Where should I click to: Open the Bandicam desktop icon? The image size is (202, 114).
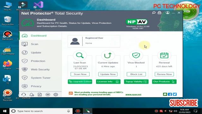coord(8,35)
